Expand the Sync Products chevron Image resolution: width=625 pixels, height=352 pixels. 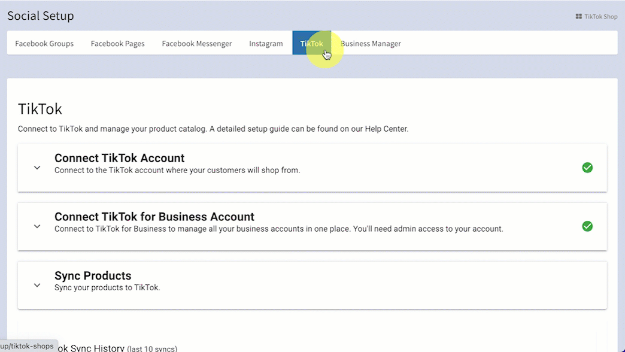tap(37, 286)
